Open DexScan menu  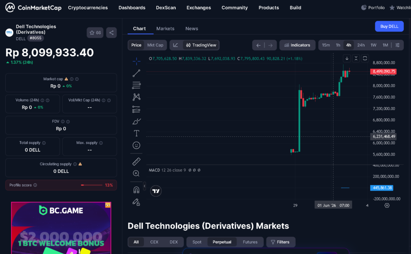tap(166, 8)
